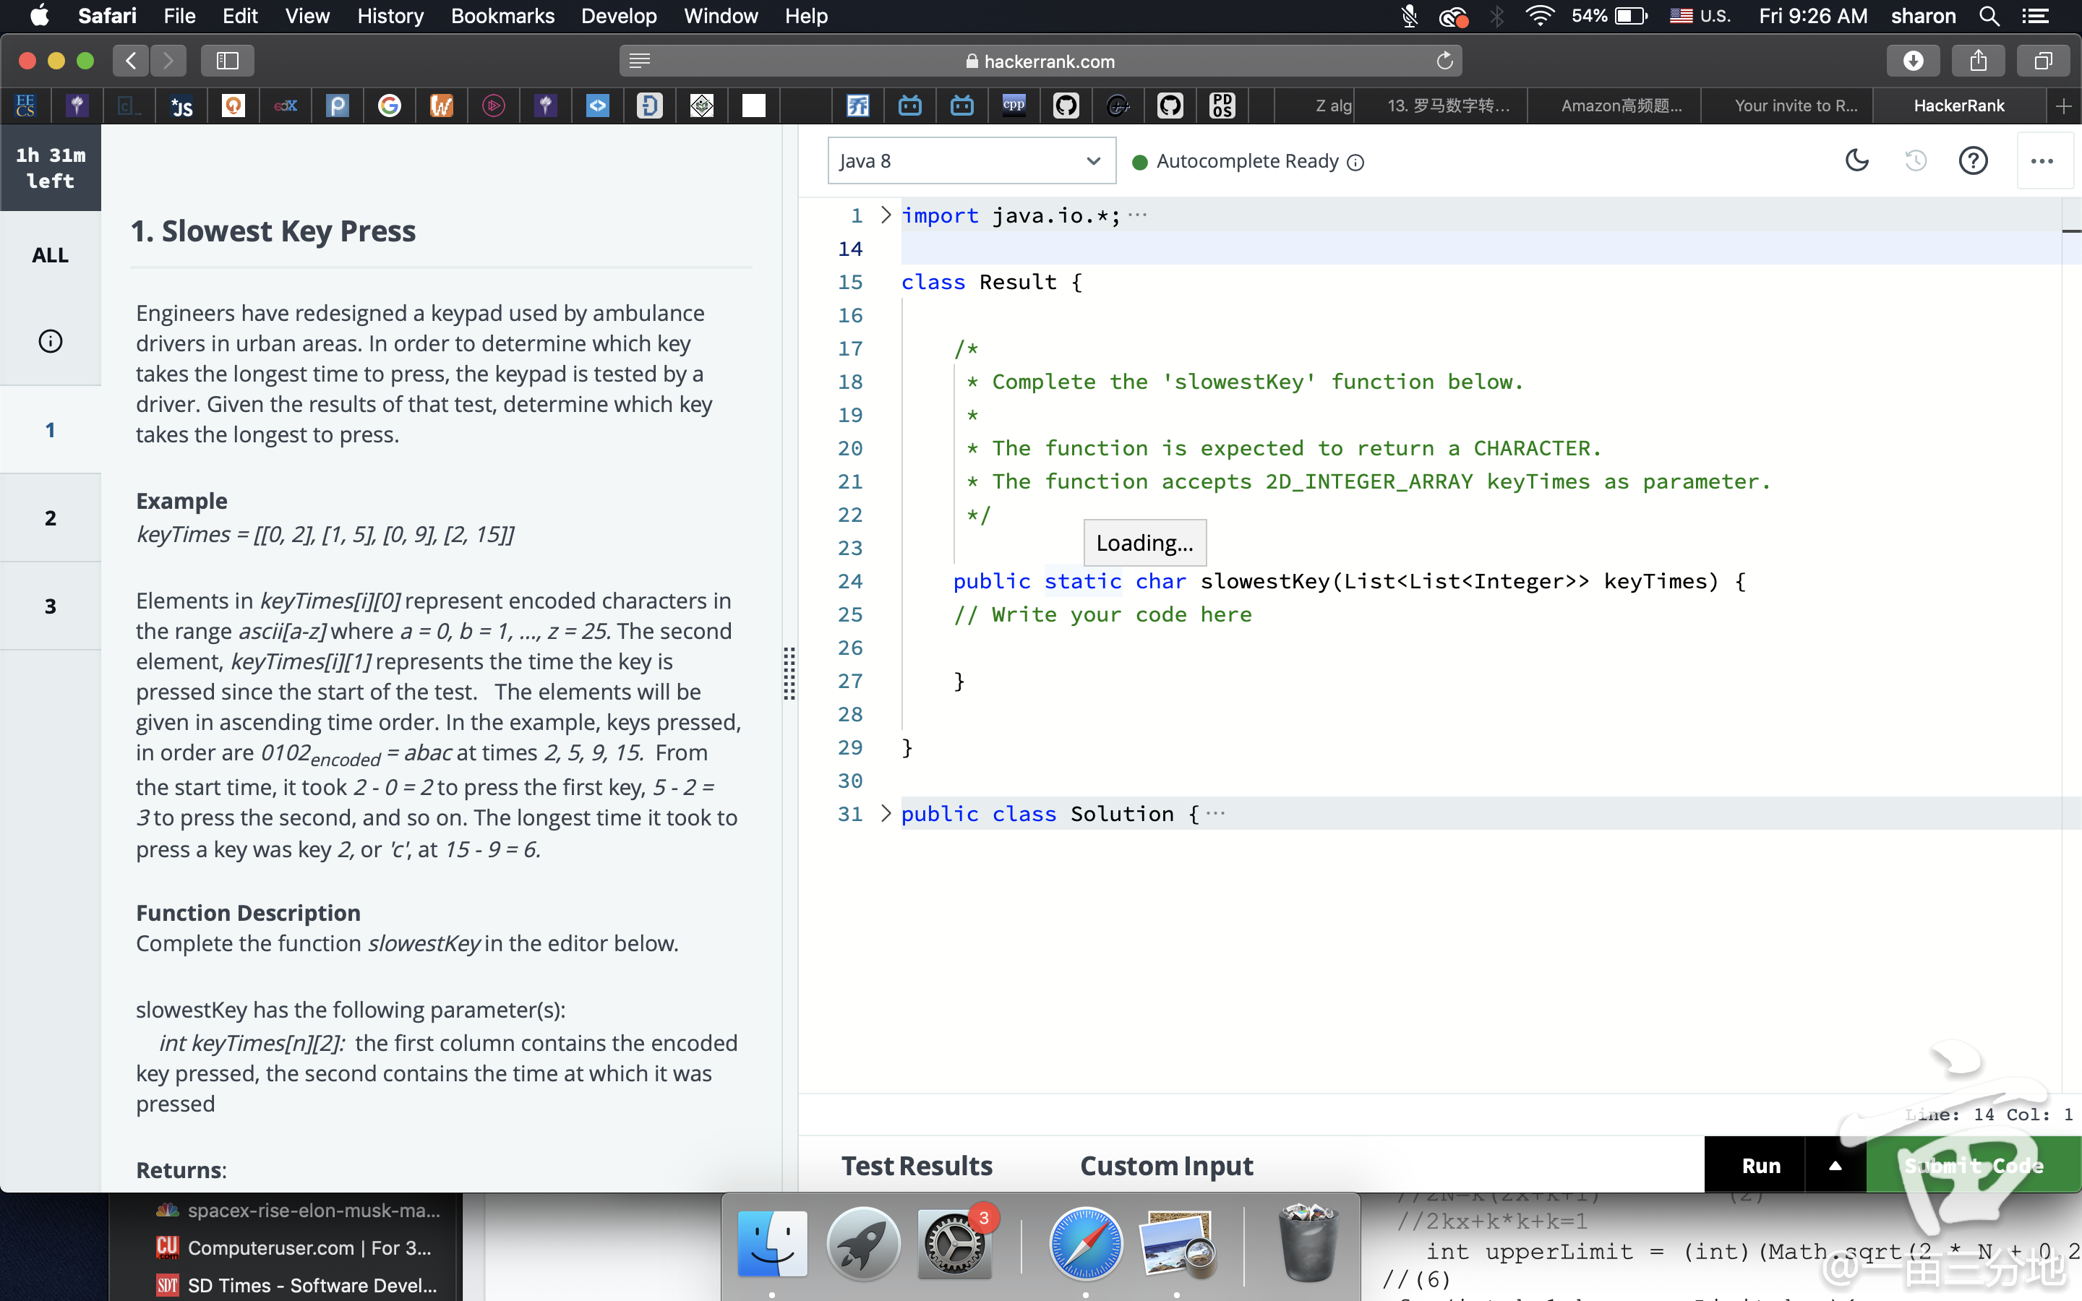Click the GitHub icon in toolbar

tap(1067, 105)
